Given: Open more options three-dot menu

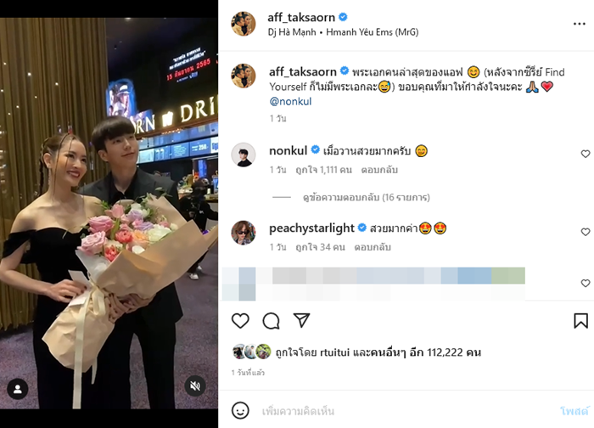Looking at the screenshot, I should (580, 24).
